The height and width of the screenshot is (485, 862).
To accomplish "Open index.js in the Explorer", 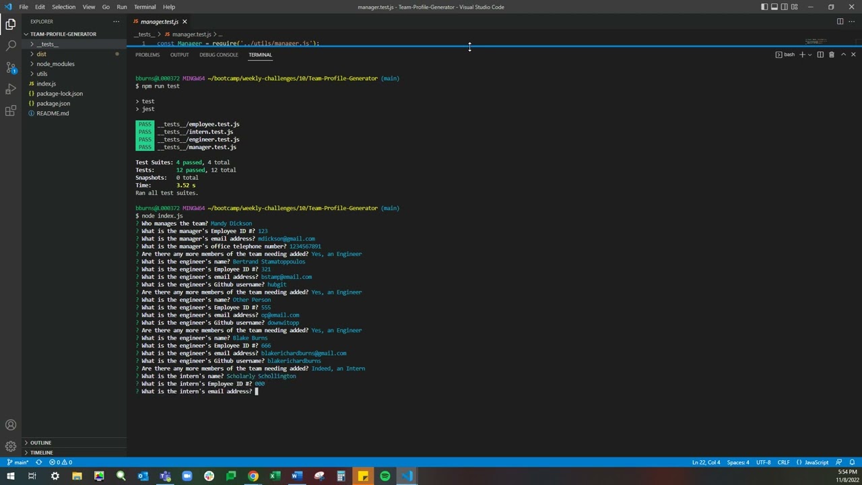I will (74, 84).
